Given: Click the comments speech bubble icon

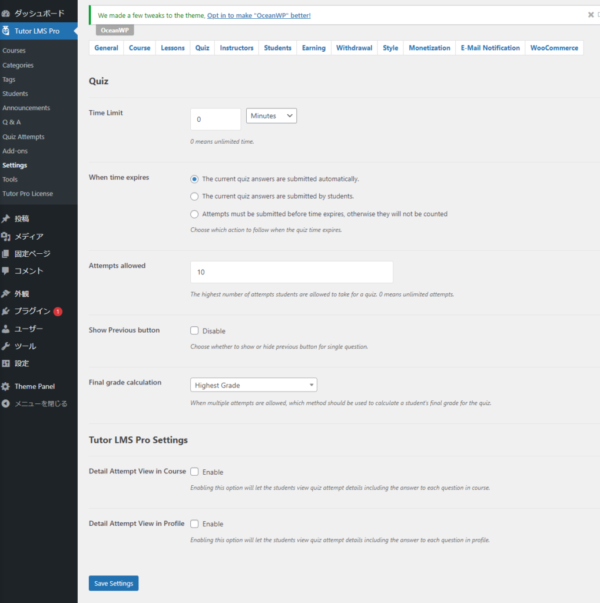Looking at the screenshot, I should point(6,271).
